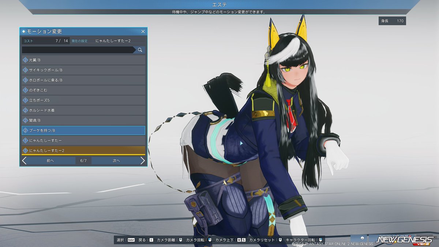
Task: Go to next page with 次へ
Action: coord(116,161)
